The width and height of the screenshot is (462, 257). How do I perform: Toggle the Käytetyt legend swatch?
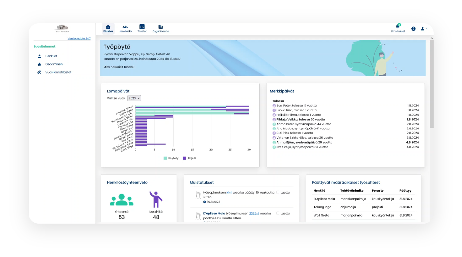click(165, 158)
